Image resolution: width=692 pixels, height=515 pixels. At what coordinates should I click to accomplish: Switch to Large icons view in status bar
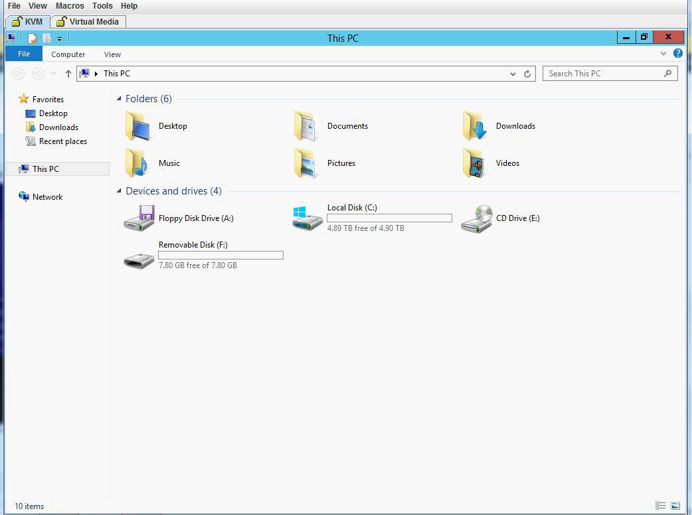point(675,505)
